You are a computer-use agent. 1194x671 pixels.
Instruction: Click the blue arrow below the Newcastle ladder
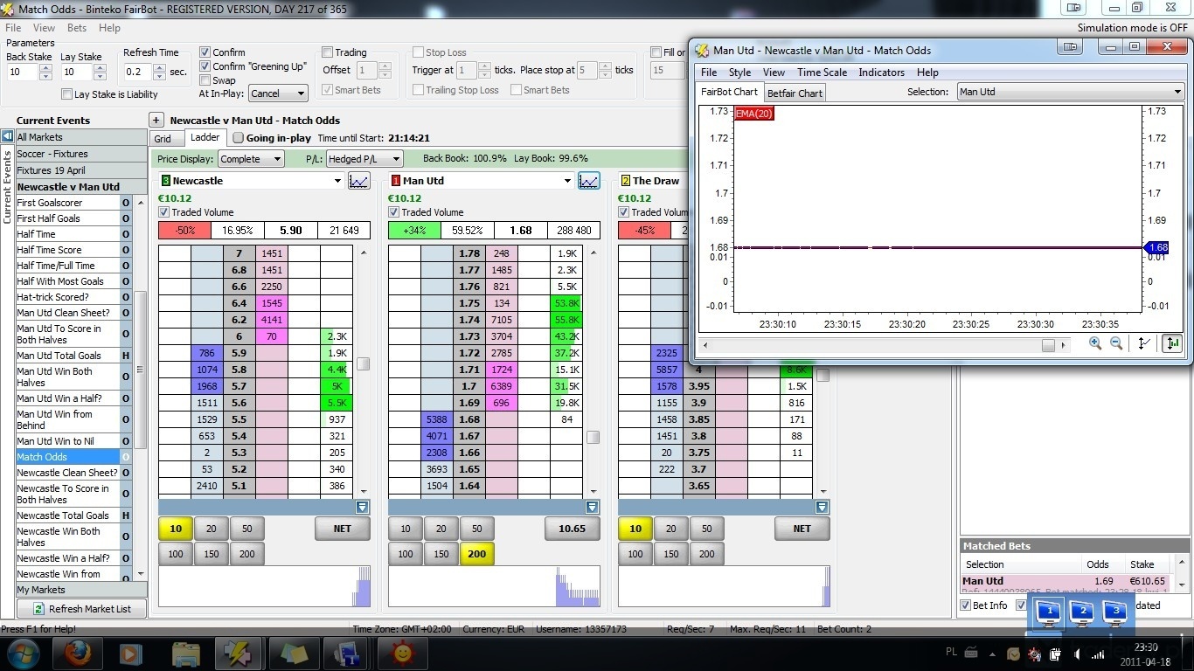[363, 507]
